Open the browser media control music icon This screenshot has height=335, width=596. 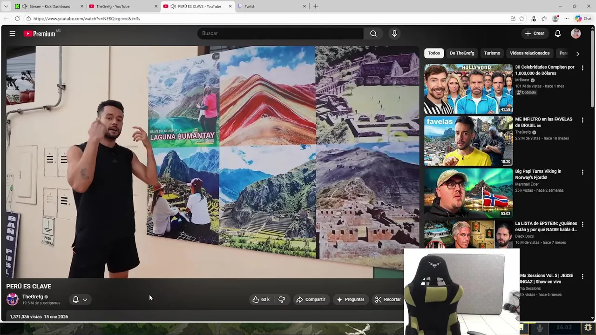pos(533,19)
